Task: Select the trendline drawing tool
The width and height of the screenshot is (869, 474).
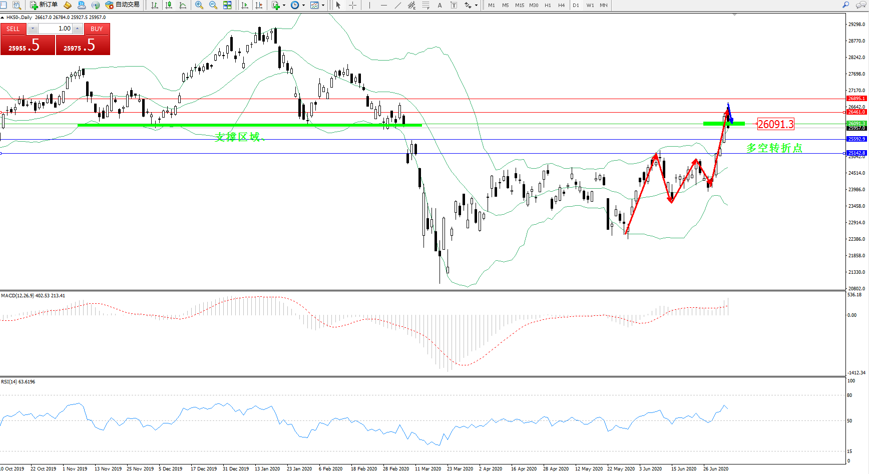Action: coord(397,5)
